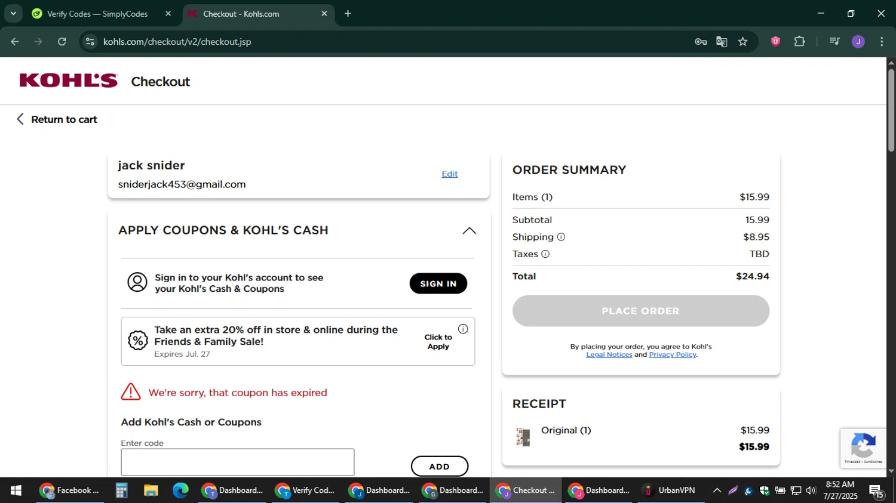This screenshot has width=896, height=503.
Task: Open Chrome three-dot menu
Action: [882, 42]
